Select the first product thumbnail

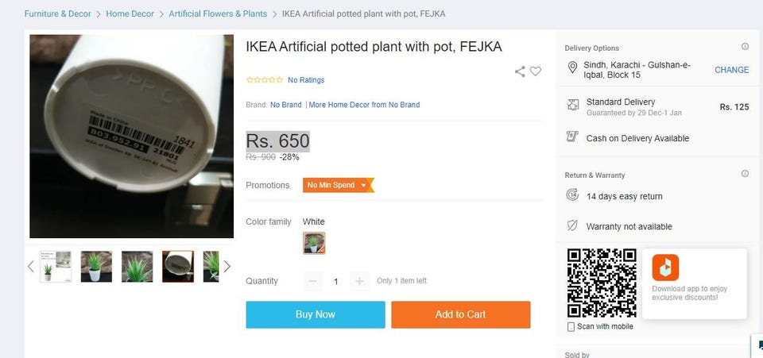click(x=56, y=267)
